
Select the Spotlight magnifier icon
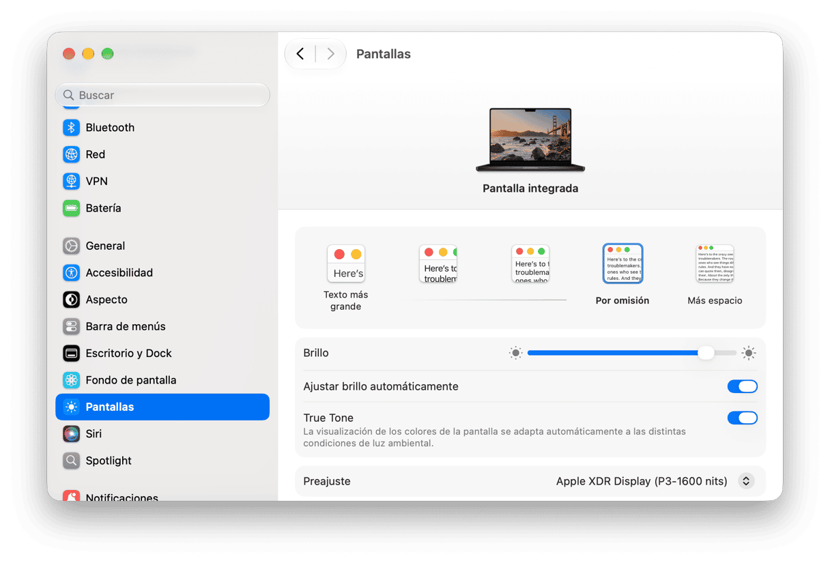click(72, 461)
